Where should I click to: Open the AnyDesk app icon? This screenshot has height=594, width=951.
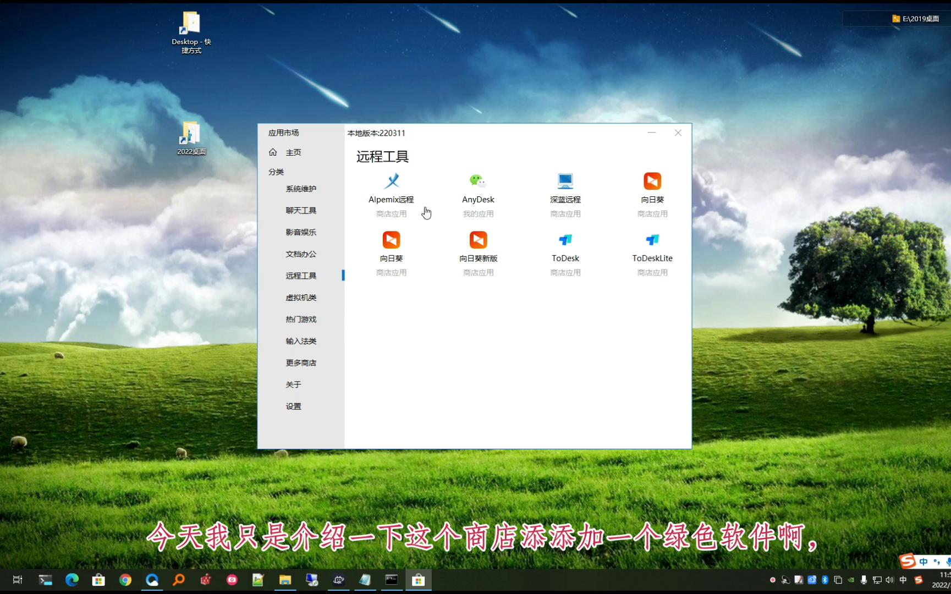coord(478,181)
